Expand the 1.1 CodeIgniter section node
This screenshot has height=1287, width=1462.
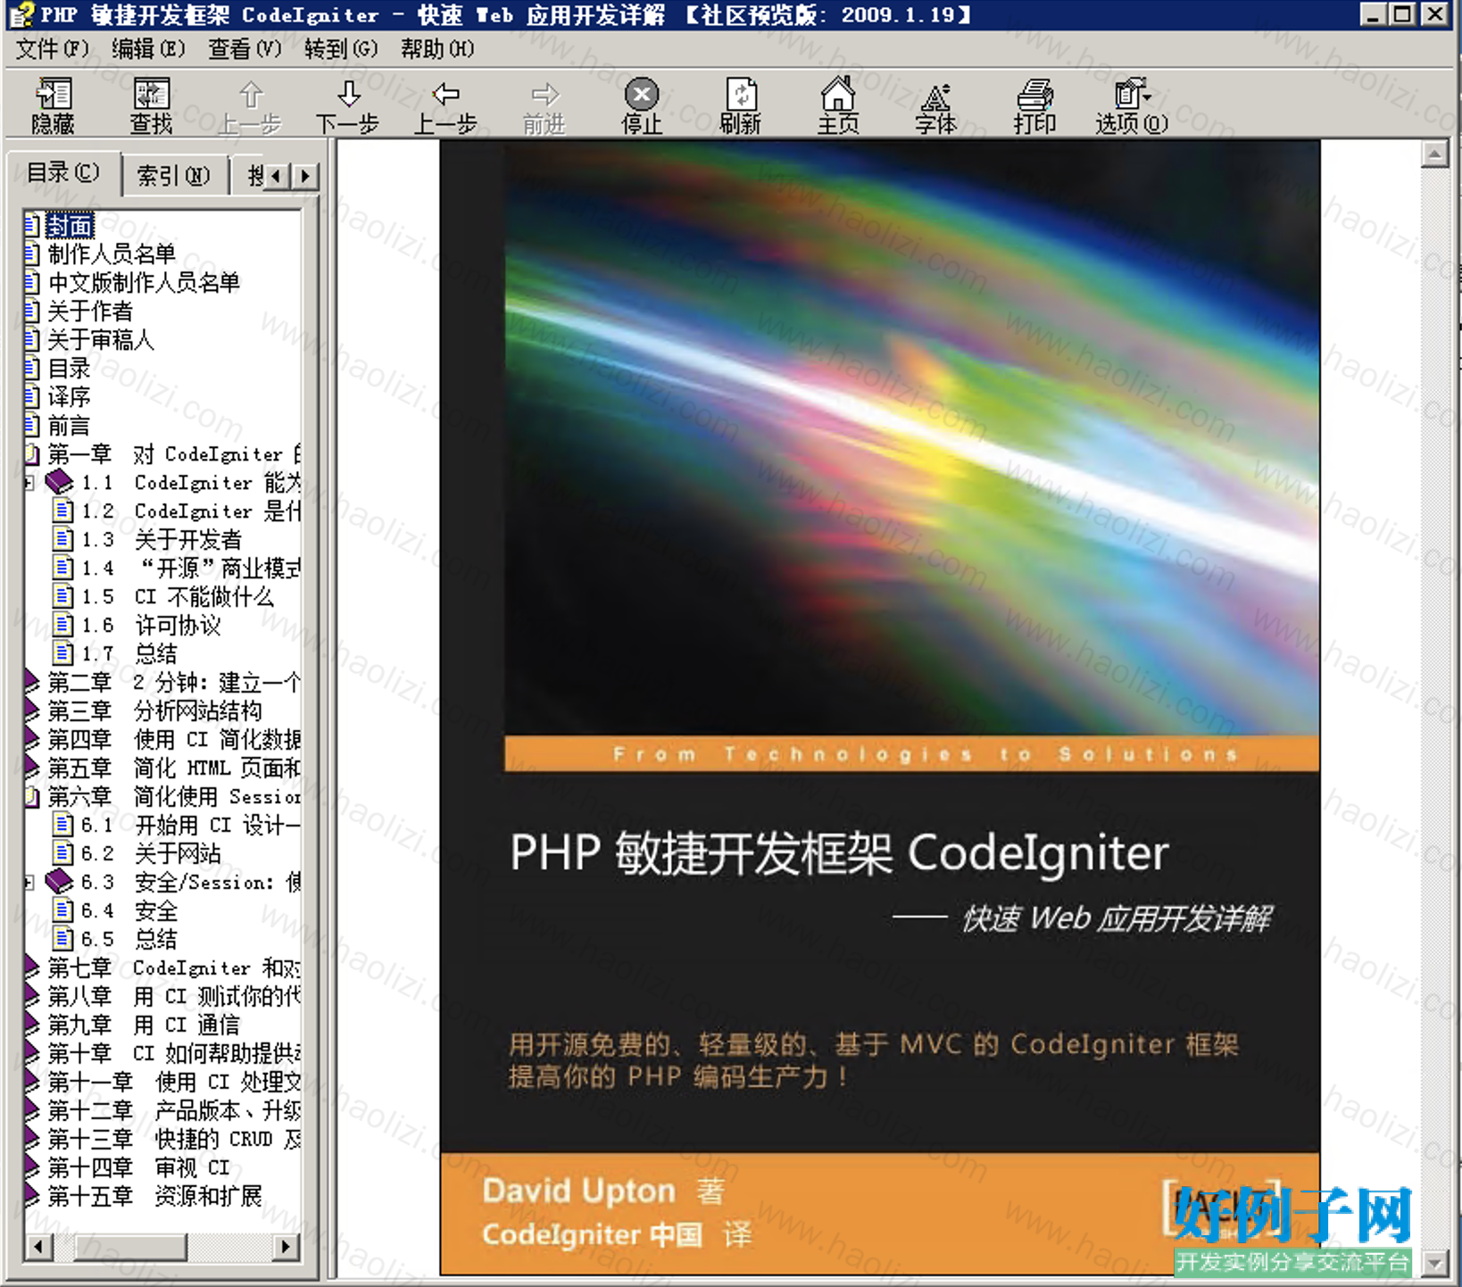coord(29,483)
